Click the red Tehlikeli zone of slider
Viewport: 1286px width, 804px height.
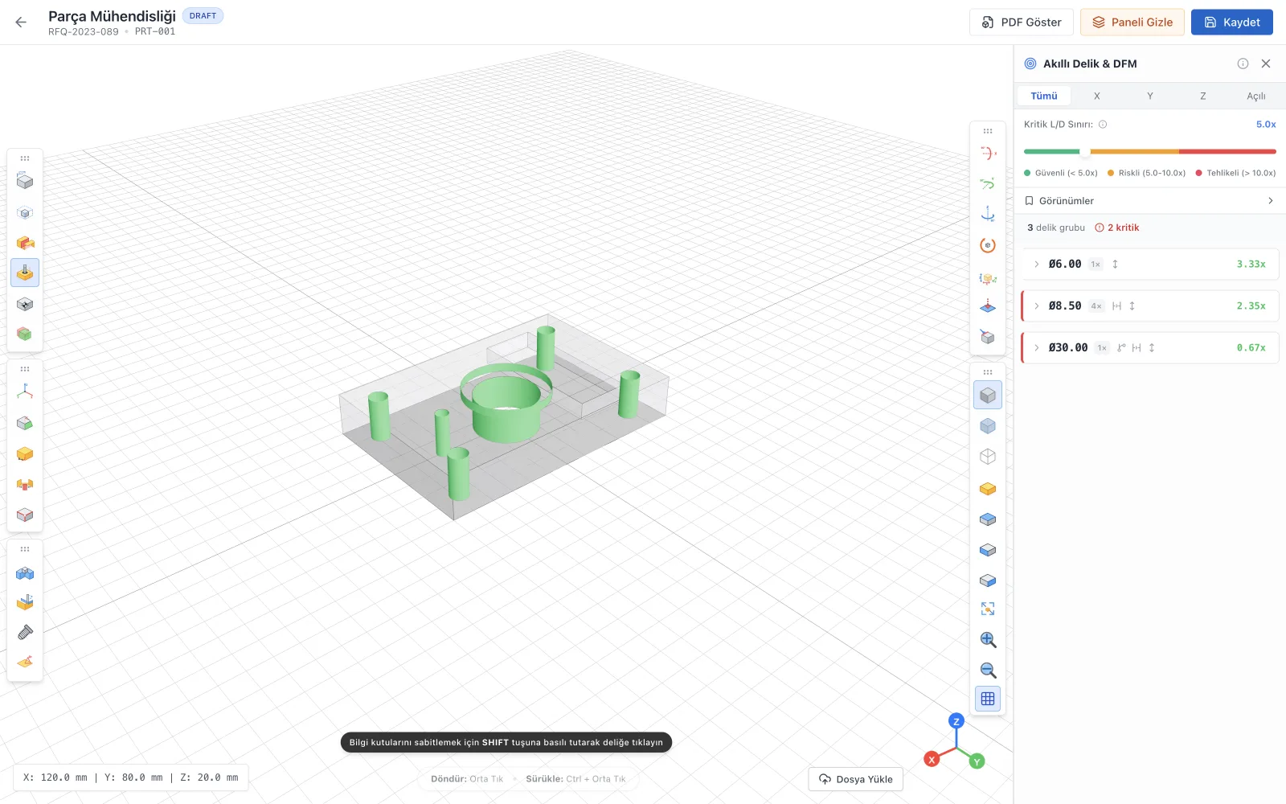click(1227, 151)
